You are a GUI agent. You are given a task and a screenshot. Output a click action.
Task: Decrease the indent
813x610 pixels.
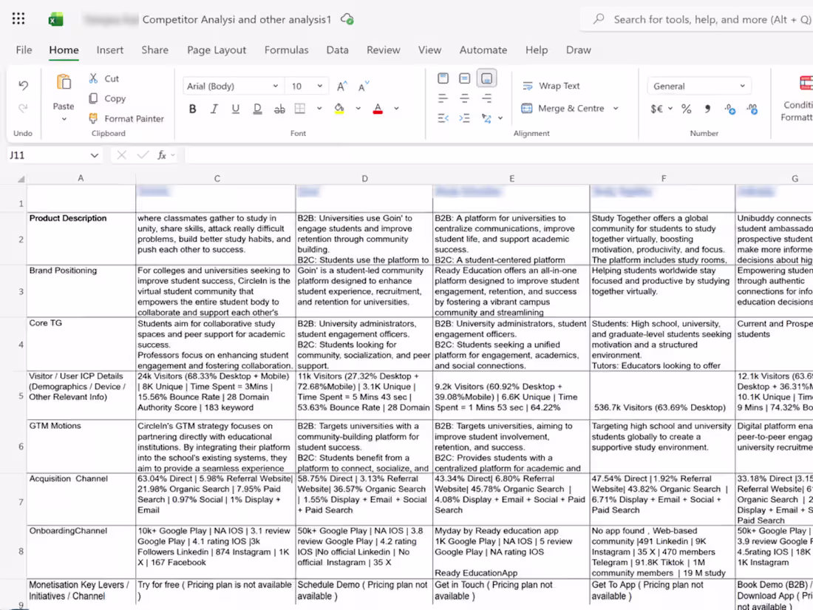(443, 118)
